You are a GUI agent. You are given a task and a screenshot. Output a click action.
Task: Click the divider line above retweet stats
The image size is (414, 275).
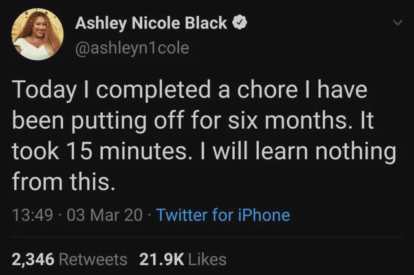coord(207,237)
